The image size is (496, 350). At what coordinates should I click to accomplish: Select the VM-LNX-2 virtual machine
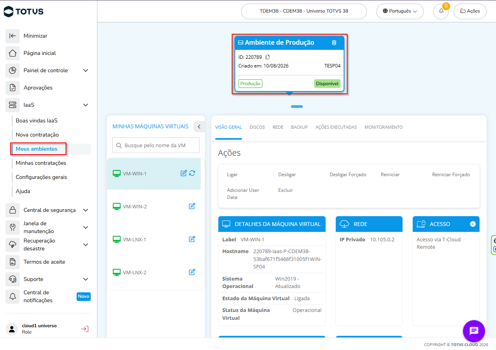tap(154, 272)
